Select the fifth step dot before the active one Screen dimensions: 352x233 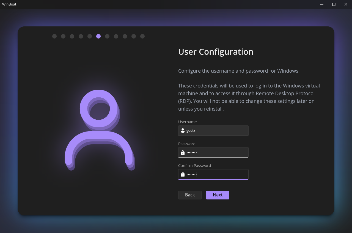[90, 36]
